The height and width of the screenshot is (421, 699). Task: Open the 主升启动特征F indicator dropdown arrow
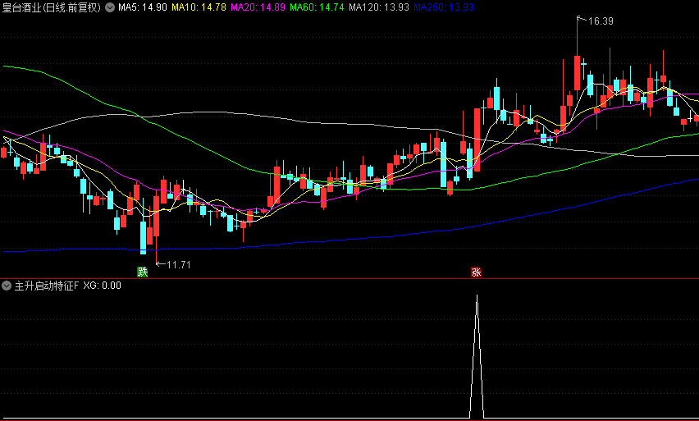[x=7, y=286]
